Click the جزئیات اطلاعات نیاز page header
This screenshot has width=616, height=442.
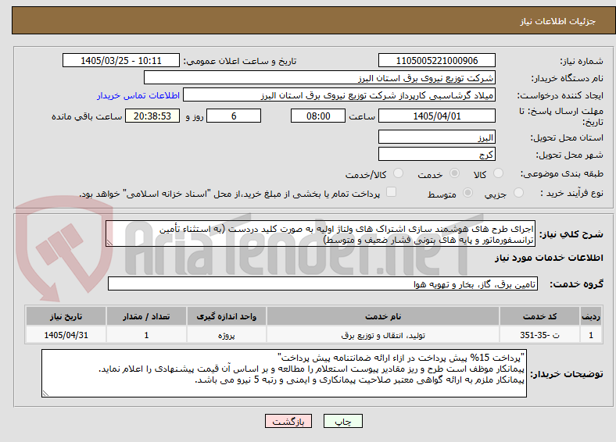pyautogui.click(x=558, y=21)
